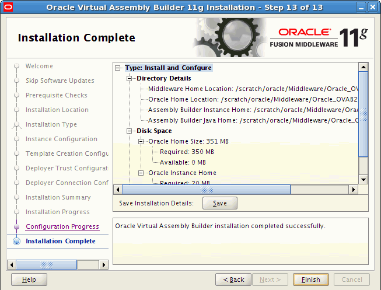The height and width of the screenshot is (290, 381).
Task: Collapse the Type: Install and Configure node
Action: click(x=118, y=68)
